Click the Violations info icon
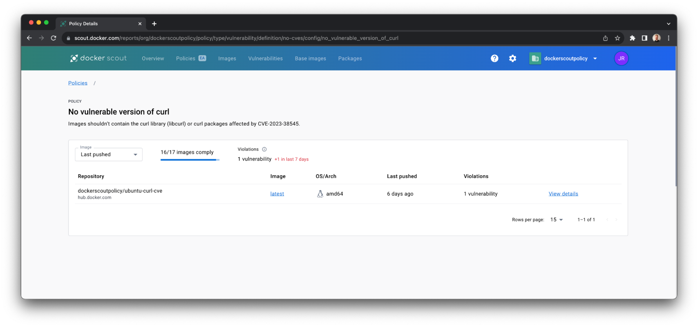Screen dimensions: 698x327 pos(264,149)
